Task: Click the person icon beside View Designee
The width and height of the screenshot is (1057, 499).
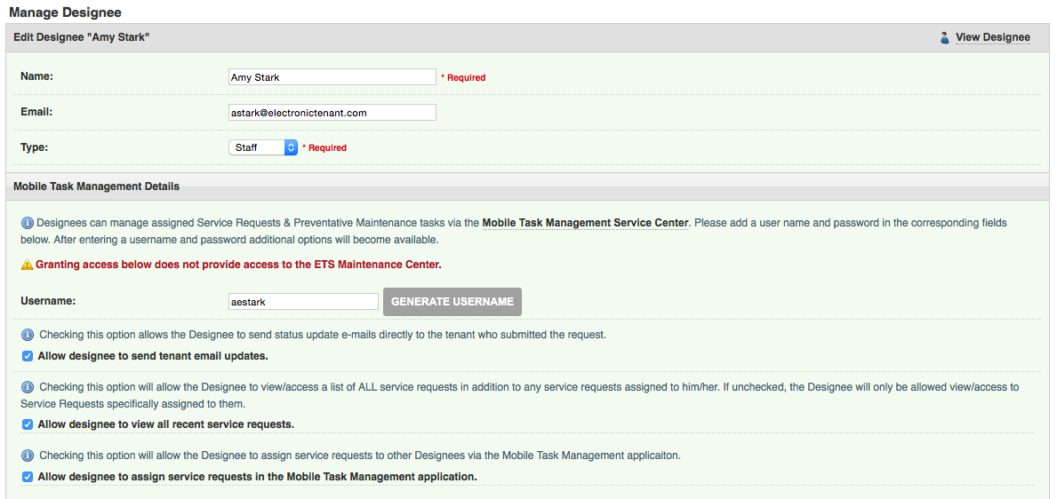Action: [x=945, y=38]
